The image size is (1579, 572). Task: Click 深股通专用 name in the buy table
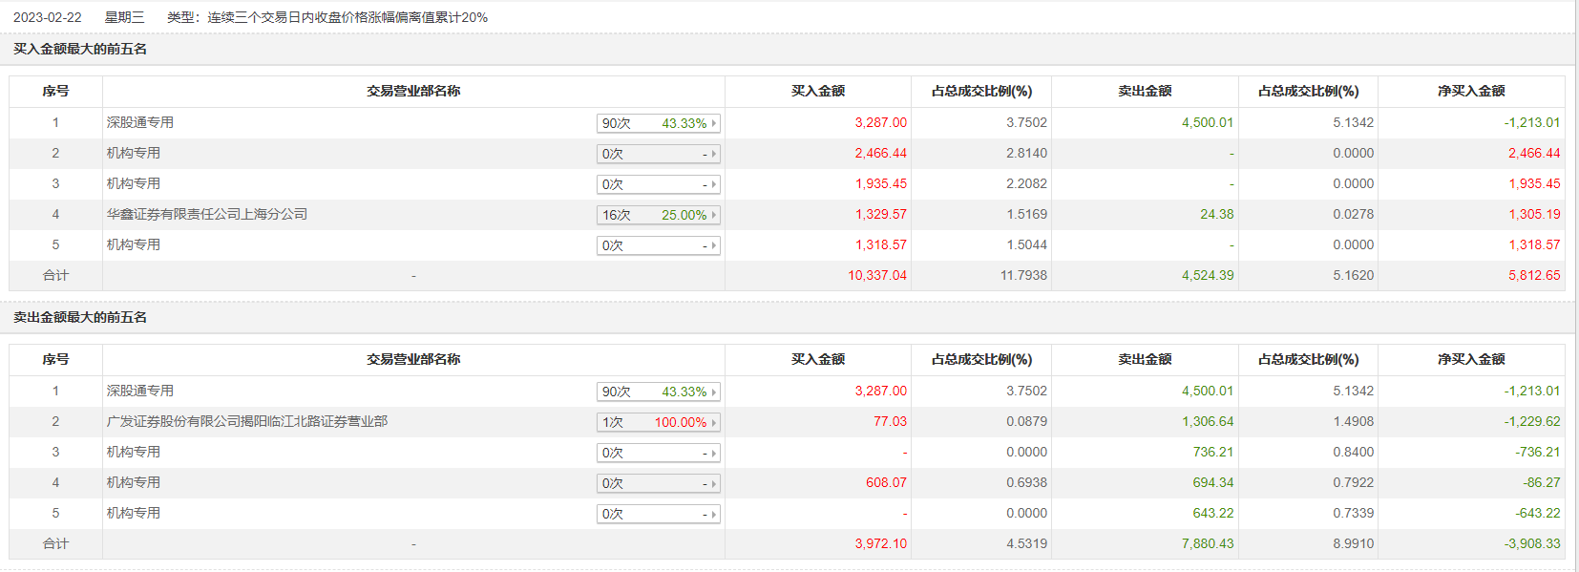[140, 122]
